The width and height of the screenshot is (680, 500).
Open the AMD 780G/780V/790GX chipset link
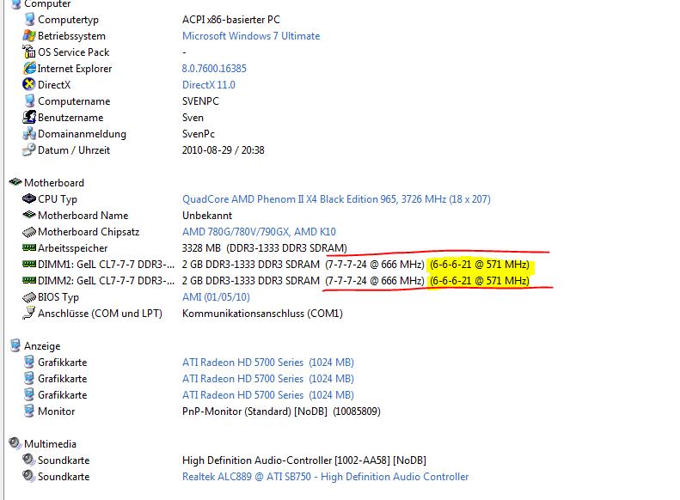(x=259, y=232)
